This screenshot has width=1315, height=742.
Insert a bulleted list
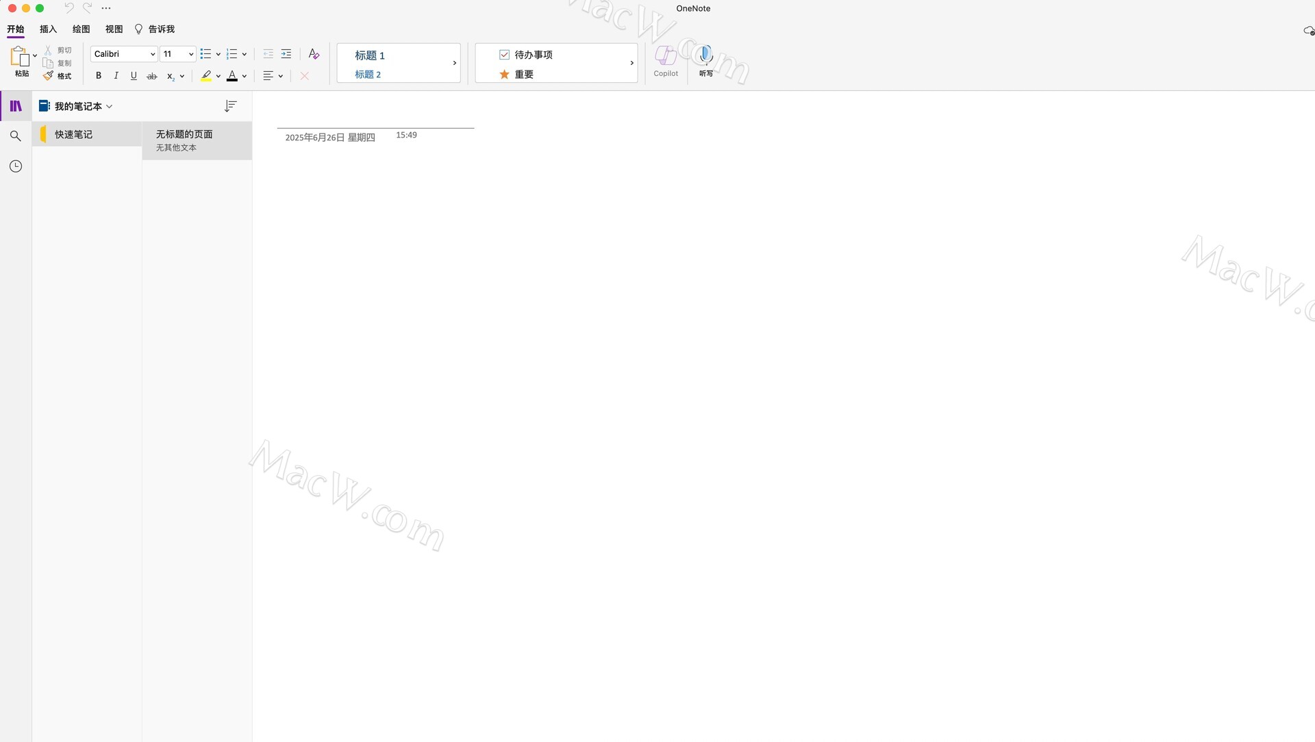point(205,54)
